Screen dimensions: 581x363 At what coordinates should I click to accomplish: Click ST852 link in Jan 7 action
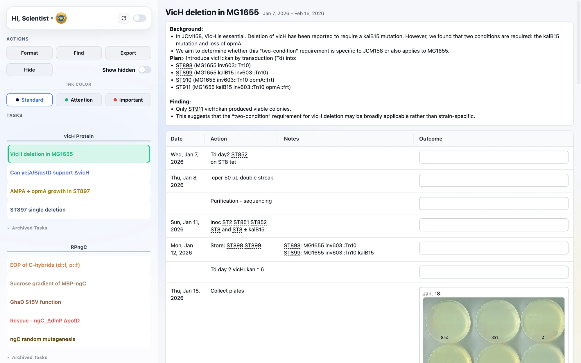click(239, 154)
